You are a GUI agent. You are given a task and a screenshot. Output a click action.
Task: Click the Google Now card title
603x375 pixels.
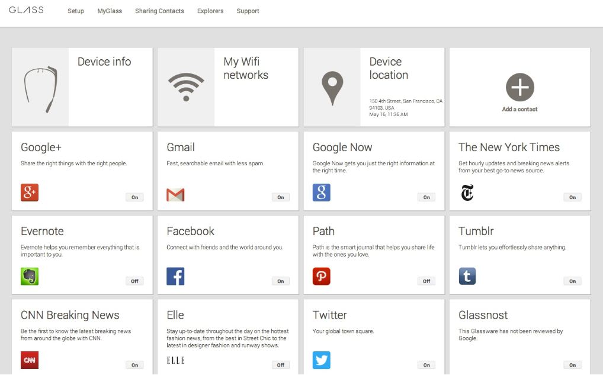[342, 148]
